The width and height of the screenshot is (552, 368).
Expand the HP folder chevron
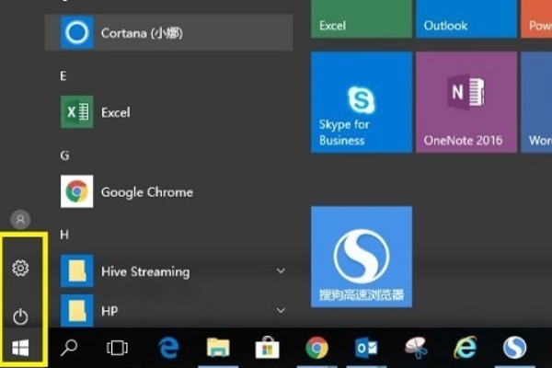(281, 310)
